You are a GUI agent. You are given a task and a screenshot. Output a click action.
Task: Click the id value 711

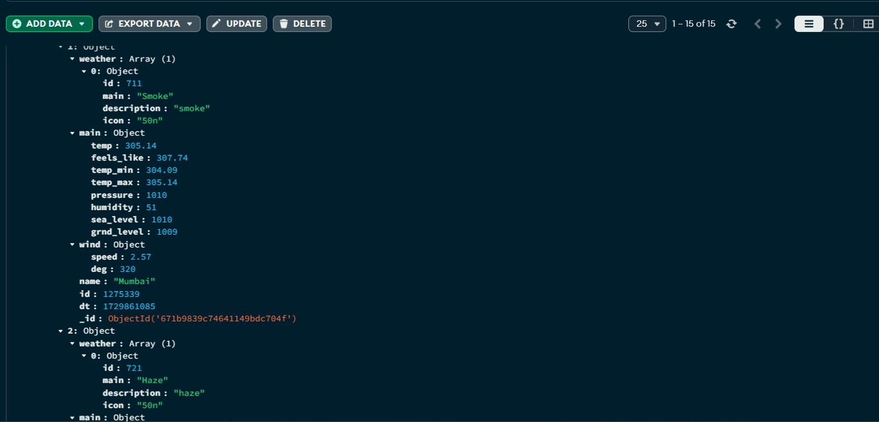134,83
